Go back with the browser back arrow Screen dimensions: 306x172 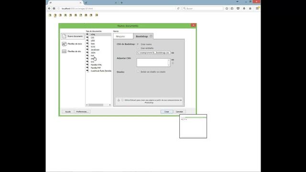[x=49, y=9]
